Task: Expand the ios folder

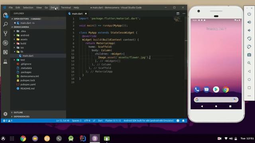Action: pyautogui.click(x=14, y=48)
